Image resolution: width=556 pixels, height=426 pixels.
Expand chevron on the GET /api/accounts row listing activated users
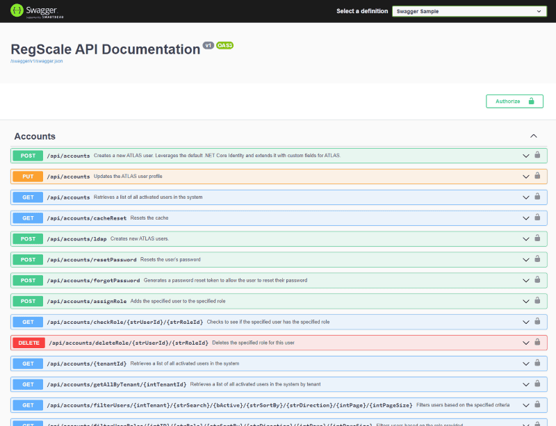[x=526, y=197]
